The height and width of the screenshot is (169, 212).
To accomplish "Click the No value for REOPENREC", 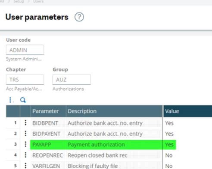I will tap(169, 155).
